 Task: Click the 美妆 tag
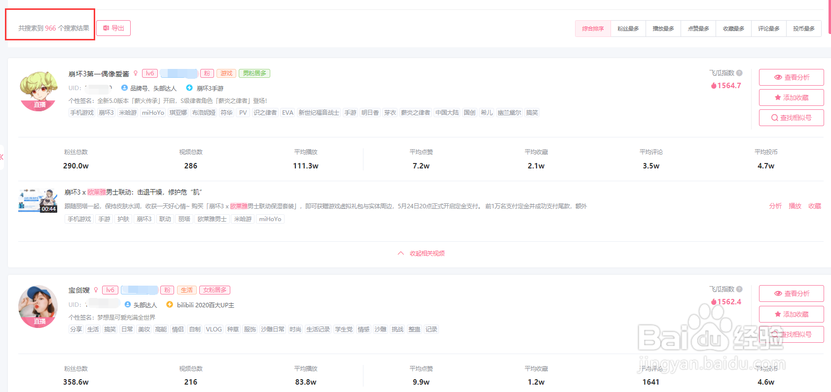tap(144, 329)
